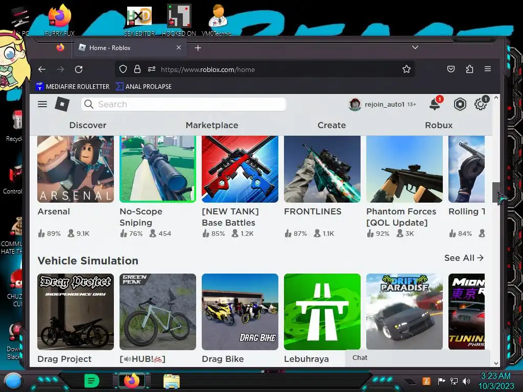Open Roblox notifications bell

coord(435,104)
